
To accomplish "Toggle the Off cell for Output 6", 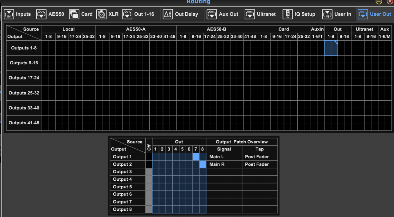I will tap(149, 194).
